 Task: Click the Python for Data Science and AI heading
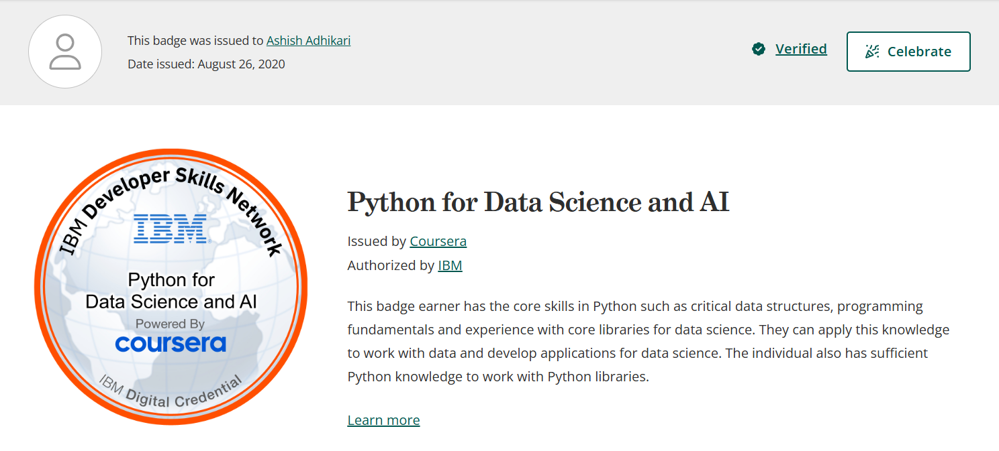click(x=538, y=202)
